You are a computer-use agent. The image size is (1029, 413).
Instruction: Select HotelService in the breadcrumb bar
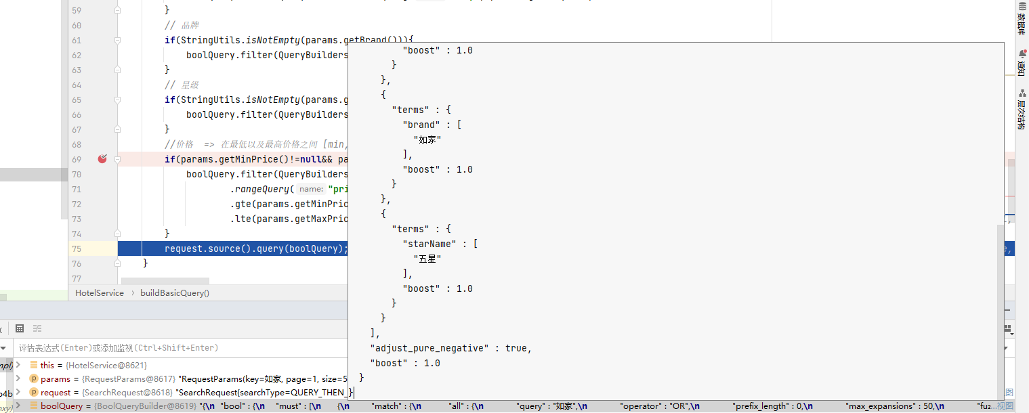(100, 293)
